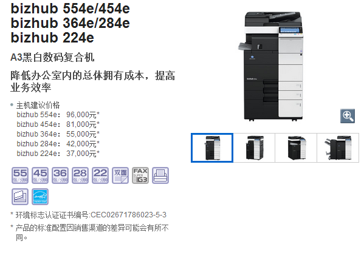Viewport: 364px width, 258px height.
Task: Click the 36 pages per minute icon
Action: tap(60, 175)
